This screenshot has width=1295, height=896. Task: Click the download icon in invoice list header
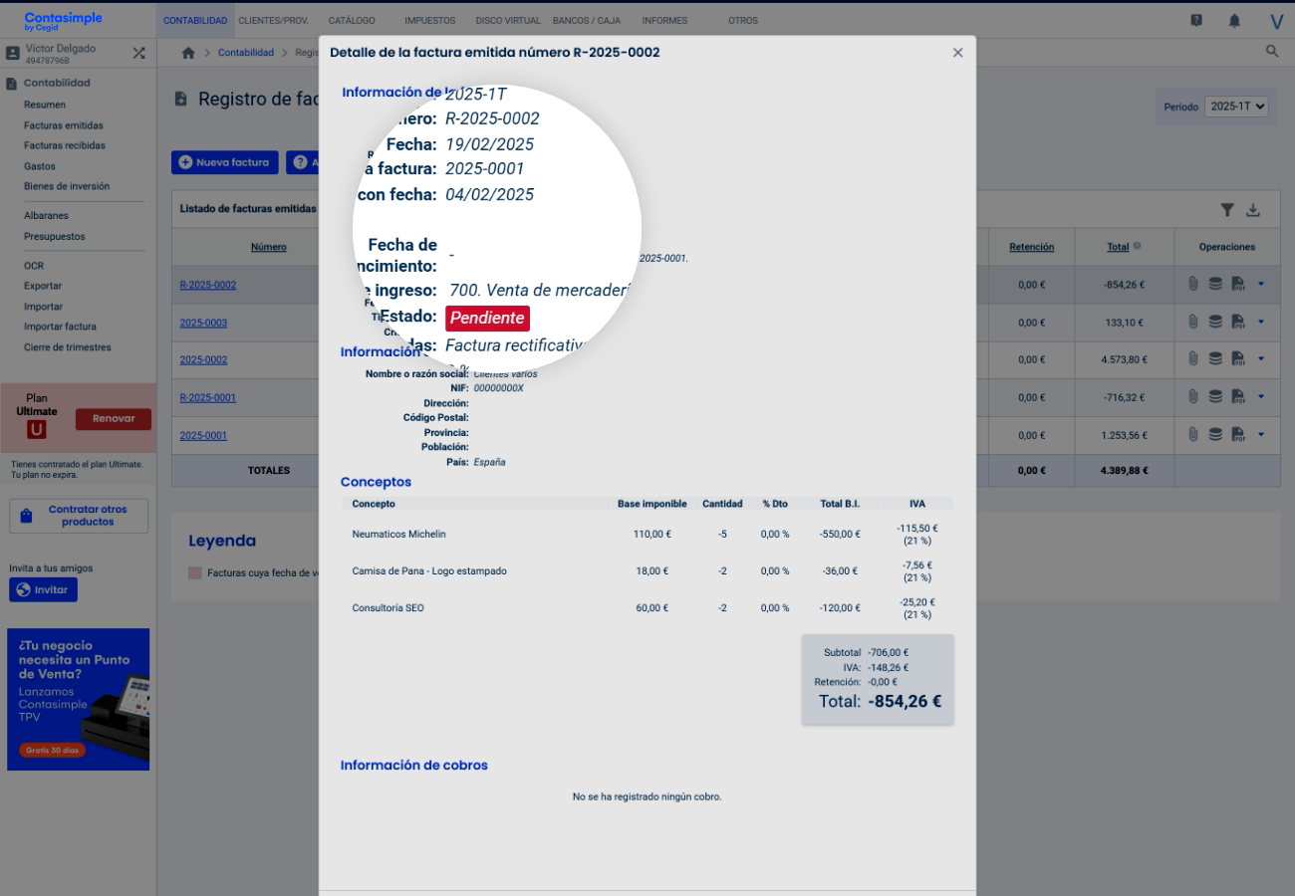click(x=1253, y=209)
